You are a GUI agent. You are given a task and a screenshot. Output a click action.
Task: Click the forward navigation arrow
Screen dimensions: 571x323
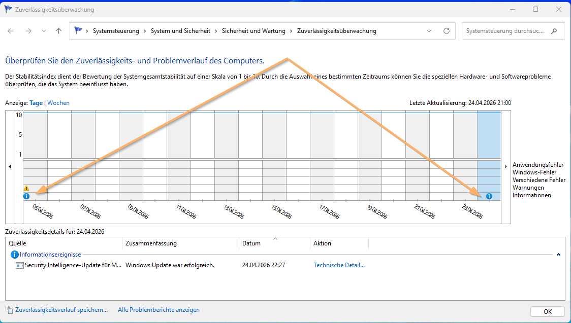click(28, 31)
